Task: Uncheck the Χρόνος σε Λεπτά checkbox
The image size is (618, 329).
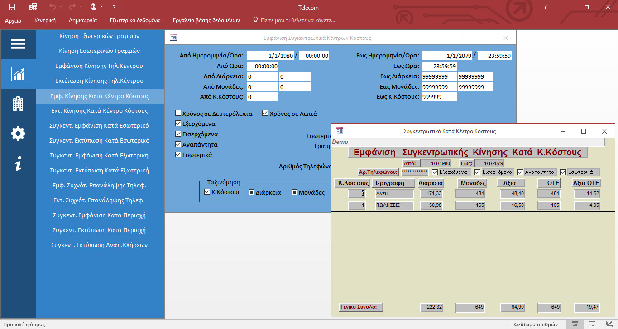Action: click(265, 114)
